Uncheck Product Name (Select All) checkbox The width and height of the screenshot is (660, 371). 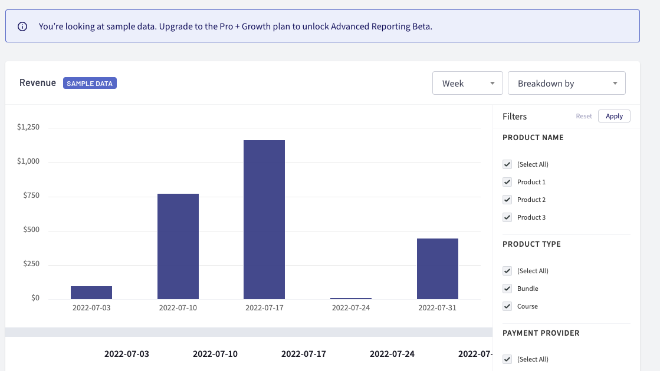coord(507,164)
